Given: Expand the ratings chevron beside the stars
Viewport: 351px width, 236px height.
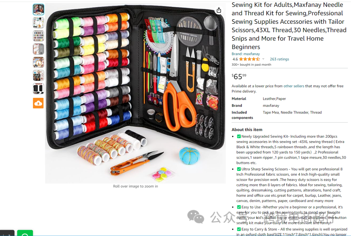Looking at the screenshot, I should [263, 59].
